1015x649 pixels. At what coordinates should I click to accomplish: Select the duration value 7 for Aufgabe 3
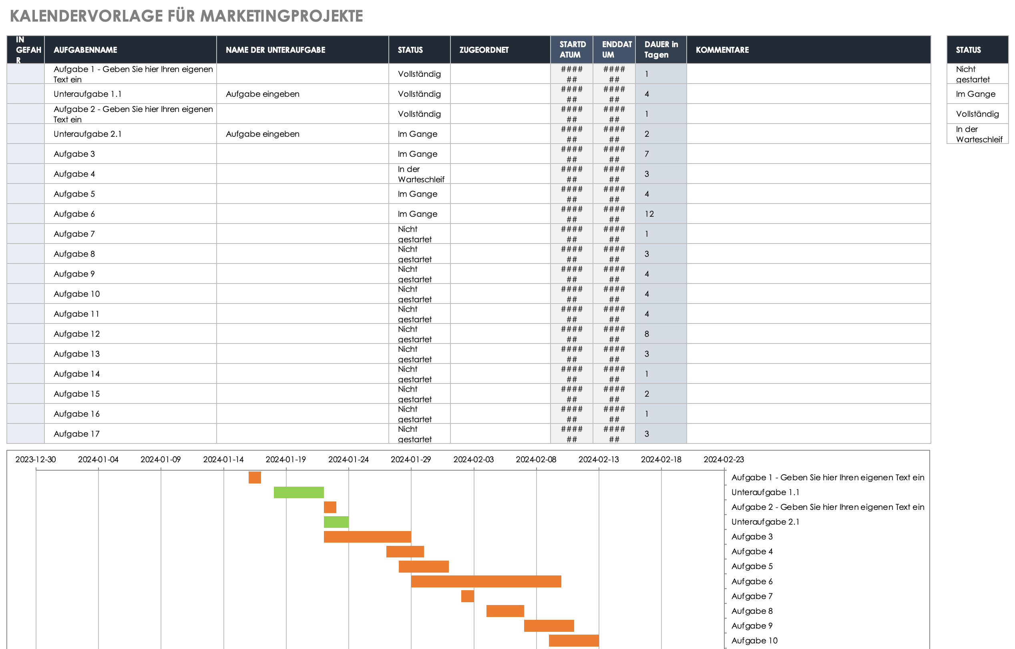[661, 154]
